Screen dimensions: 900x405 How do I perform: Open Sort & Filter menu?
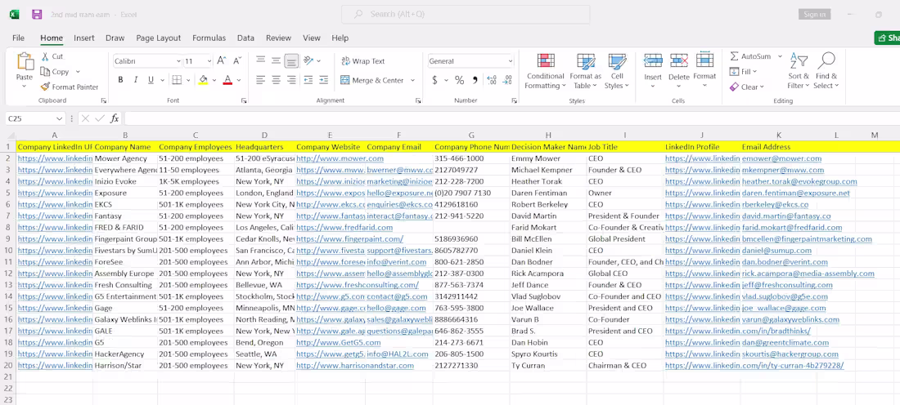799,71
